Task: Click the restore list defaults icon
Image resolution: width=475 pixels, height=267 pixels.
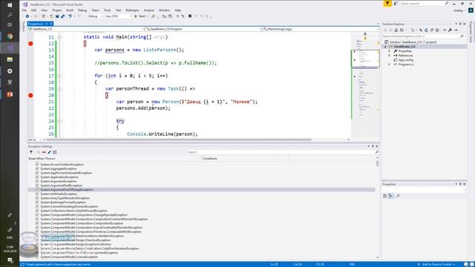Action: tap(55, 152)
